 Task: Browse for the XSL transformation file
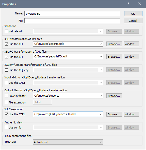[x=114, y=44]
